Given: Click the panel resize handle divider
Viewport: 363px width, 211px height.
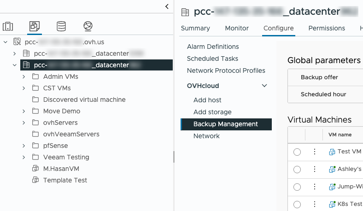Looking at the screenshot, I should click(x=174, y=157).
